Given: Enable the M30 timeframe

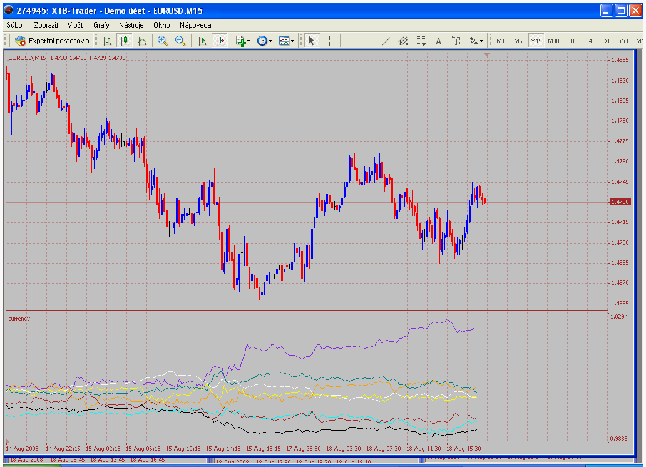Looking at the screenshot, I should (553, 41).
